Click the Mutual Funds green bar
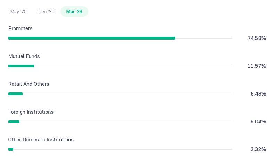This screenshot has height=164, width=277. pyautogui.click(x=21, y=66)
